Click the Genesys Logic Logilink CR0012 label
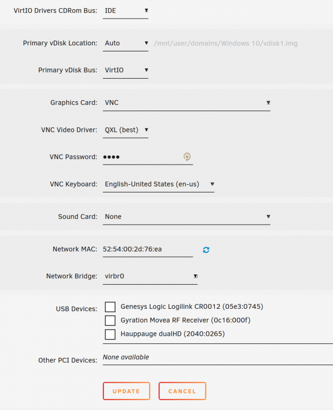 point(192,307)
